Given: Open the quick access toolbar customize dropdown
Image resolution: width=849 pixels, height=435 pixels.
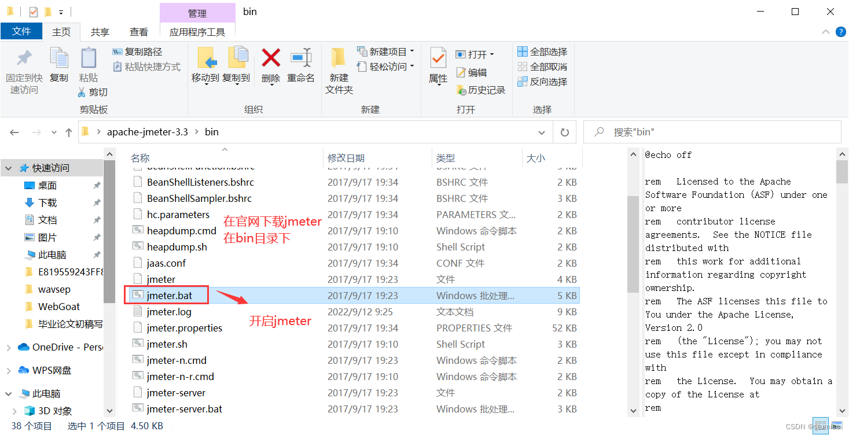Looking at the screenshot, I should pos(61,12).
